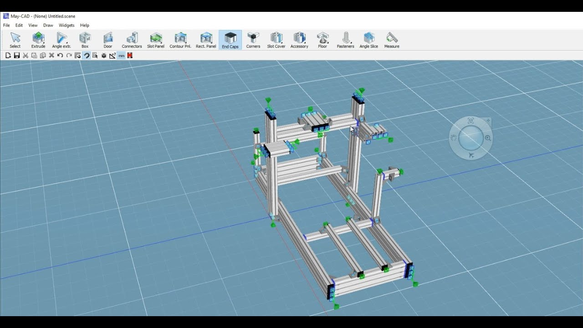Image resolution: width=583 pixels, height=328 pixels.
Task: Click the Connectors tool
Action: point(132,40)
